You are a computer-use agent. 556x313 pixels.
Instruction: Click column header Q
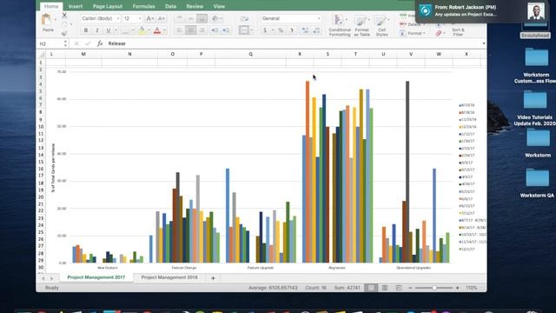tap(250, 54)
